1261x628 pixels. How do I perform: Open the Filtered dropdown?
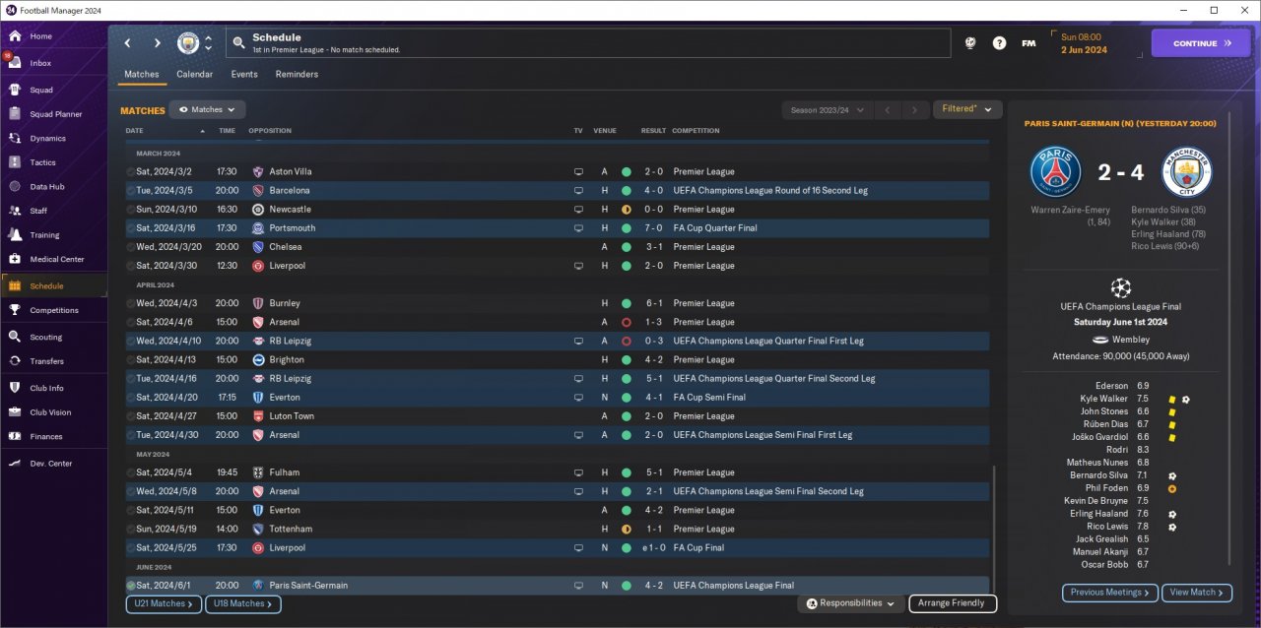tap(967, 109)
